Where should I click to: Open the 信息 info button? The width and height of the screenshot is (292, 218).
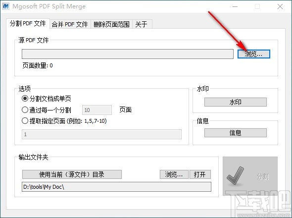(236, 133)
